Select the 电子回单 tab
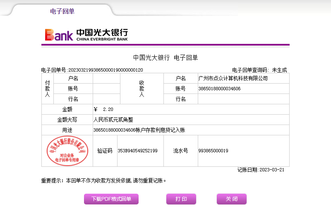Screen dimensions: 331x221 (62, 11)
